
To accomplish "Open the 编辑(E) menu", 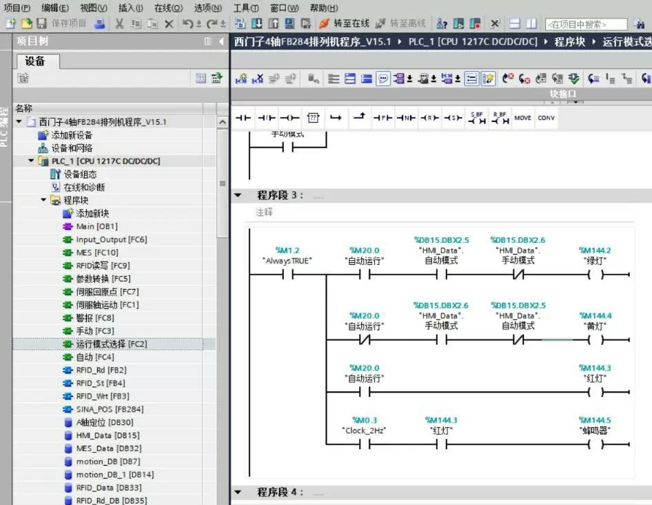I will [55, 8].
